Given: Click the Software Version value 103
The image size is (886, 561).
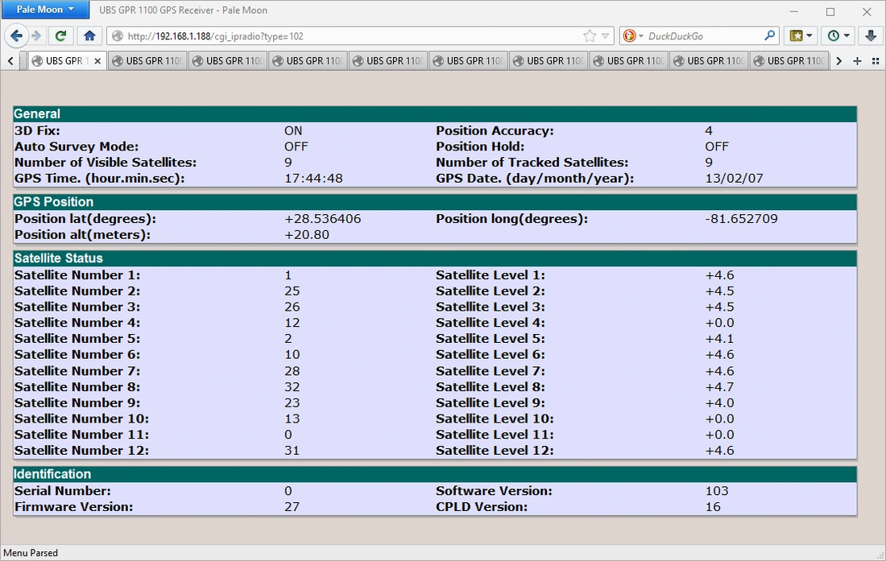Looking at the screenshot, I should click(x=717, y=490).
